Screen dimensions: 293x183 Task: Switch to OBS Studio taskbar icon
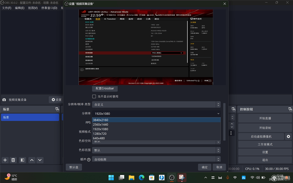[172, 178]
